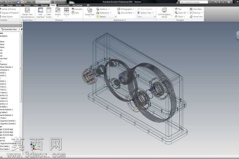Select 'Cega Eixo Central:1' in browser

click(8, 121)
